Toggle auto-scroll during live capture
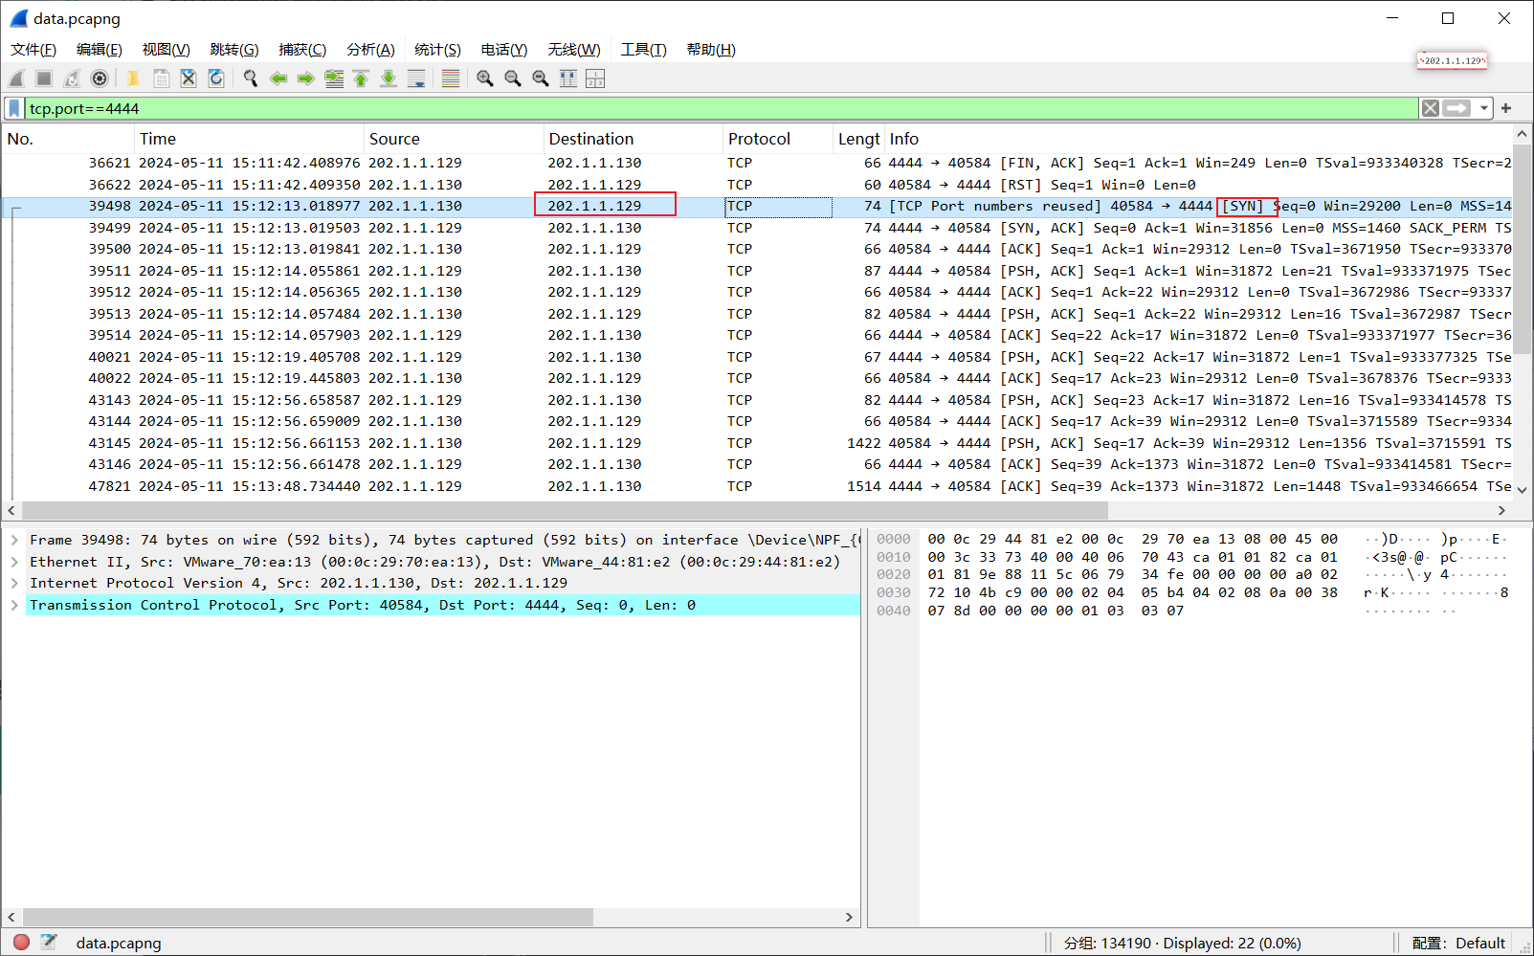Image resolution: width=1534 pixels, height=956 pixels. (x=416, y=78)
